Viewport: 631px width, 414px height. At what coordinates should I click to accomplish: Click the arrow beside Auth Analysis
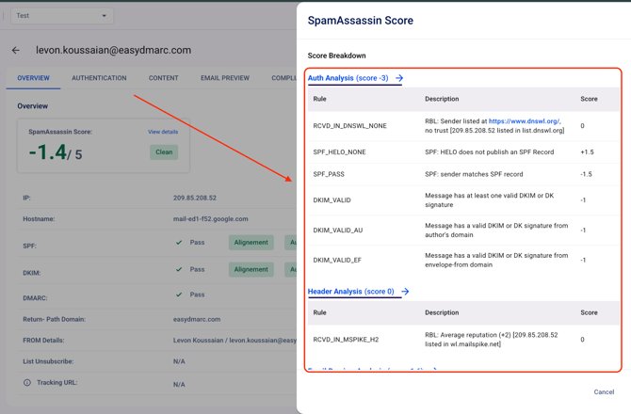(x=399, y=78)
